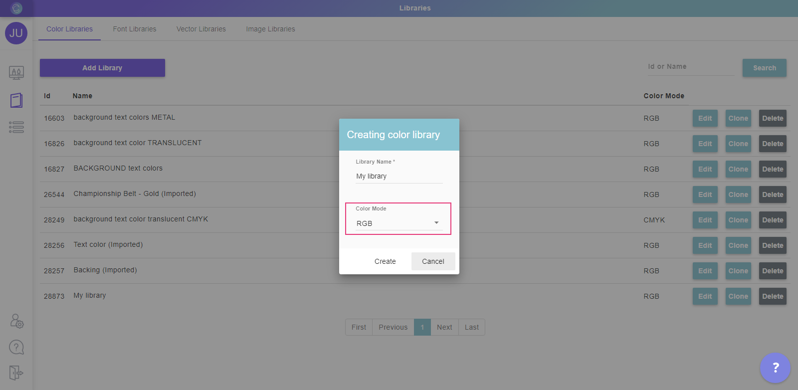Delete the Championship Belt - Gold library
This screenshot has width=798, height=390.
coord(772,195)
